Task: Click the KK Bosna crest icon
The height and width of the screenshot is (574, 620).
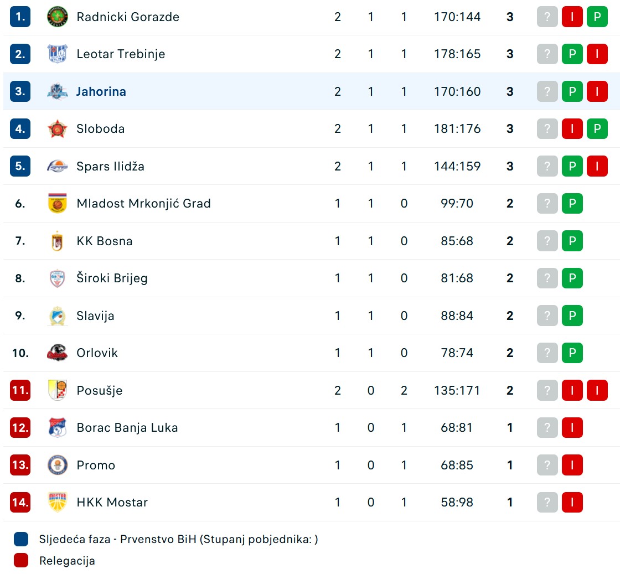Action: [58, 241]
